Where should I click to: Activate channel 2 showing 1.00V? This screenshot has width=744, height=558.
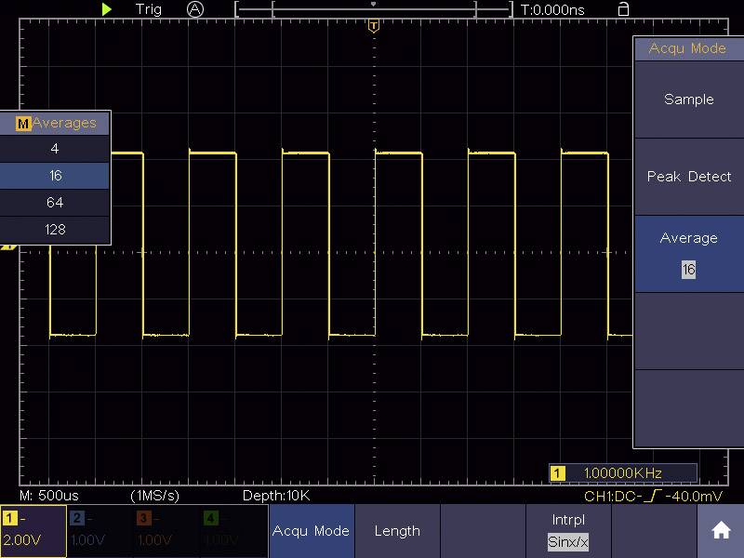click(98, 531)
